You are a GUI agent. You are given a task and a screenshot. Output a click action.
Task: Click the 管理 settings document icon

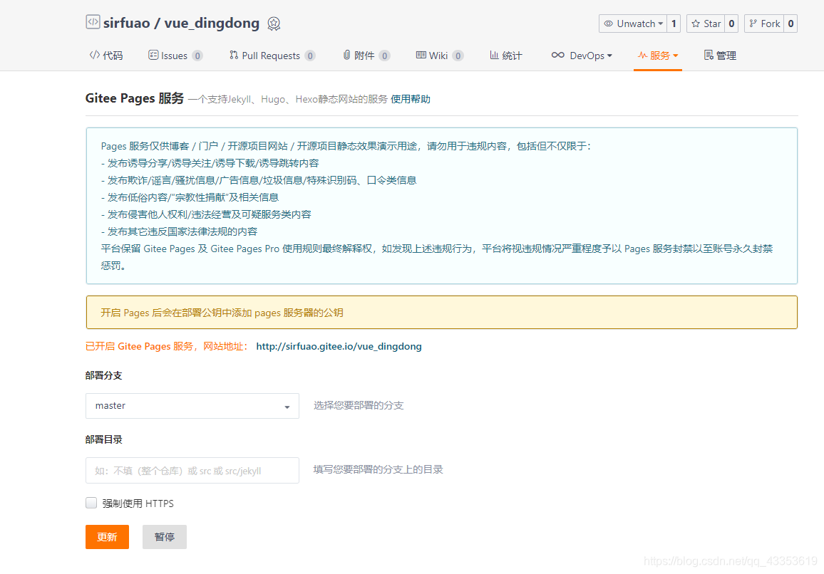[x=709, y=55]
